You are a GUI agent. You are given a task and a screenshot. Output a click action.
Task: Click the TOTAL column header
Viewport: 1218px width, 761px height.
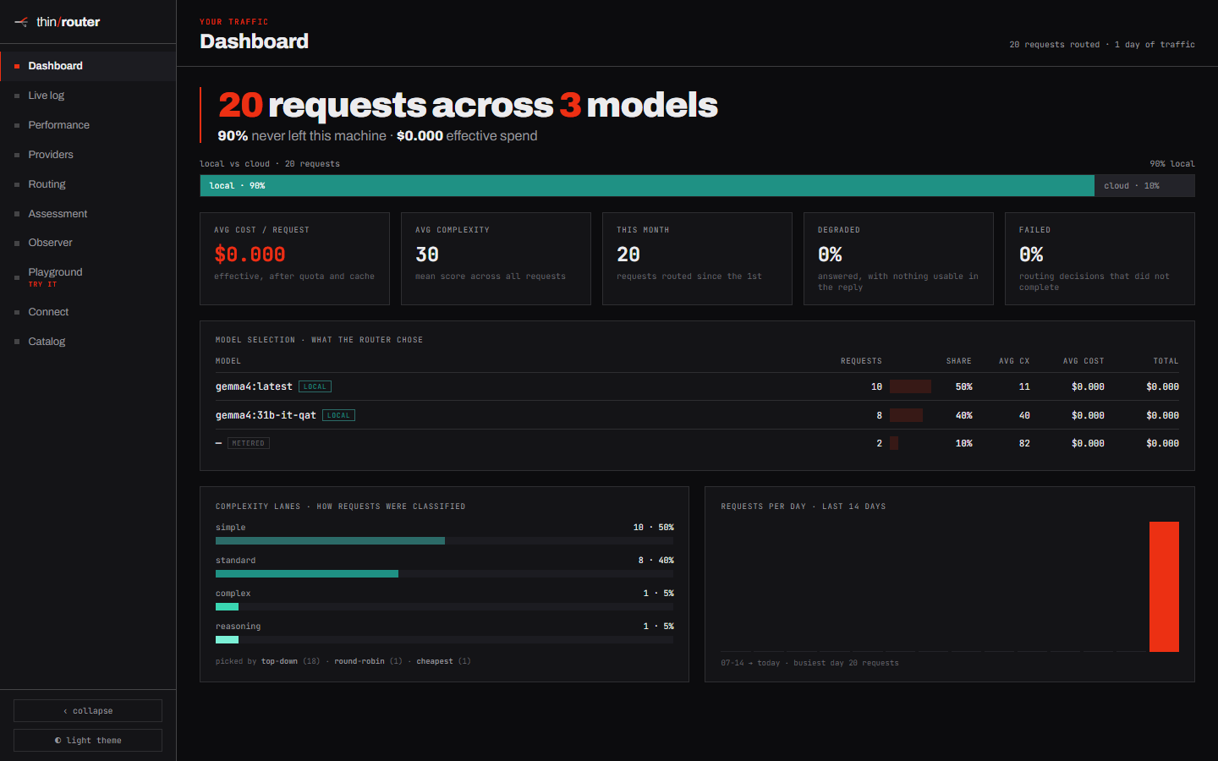pyautogui.click(x=1166, y=361)
